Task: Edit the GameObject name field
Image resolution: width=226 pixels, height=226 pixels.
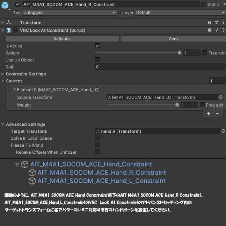Action: tap(111, 4)
